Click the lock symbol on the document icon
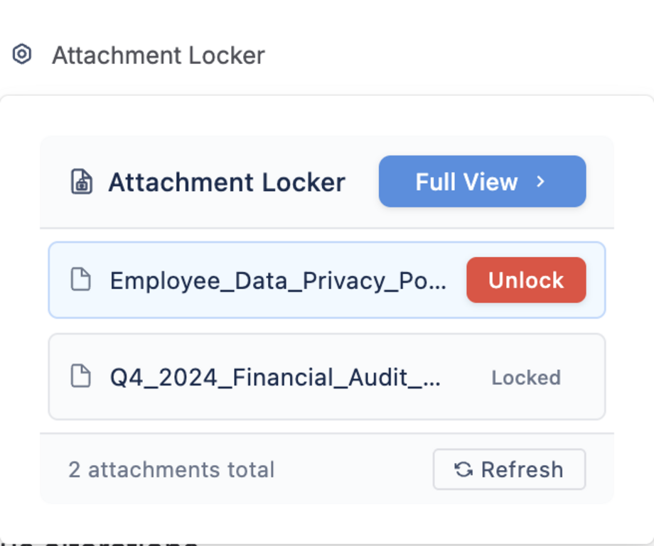This screenshot has width=654, height=546. [83, 186]
